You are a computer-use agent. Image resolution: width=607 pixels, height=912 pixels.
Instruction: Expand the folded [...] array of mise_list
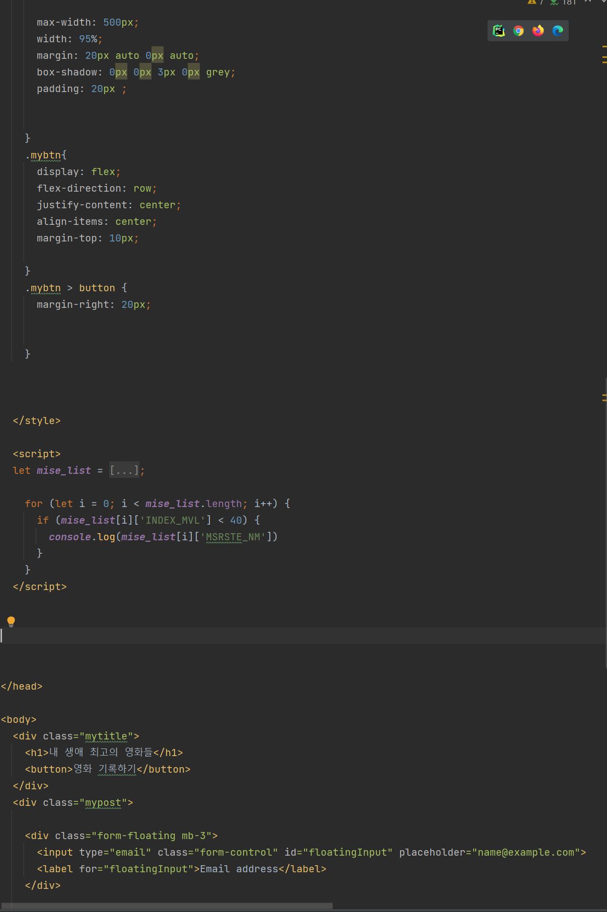tap(124, 470)
